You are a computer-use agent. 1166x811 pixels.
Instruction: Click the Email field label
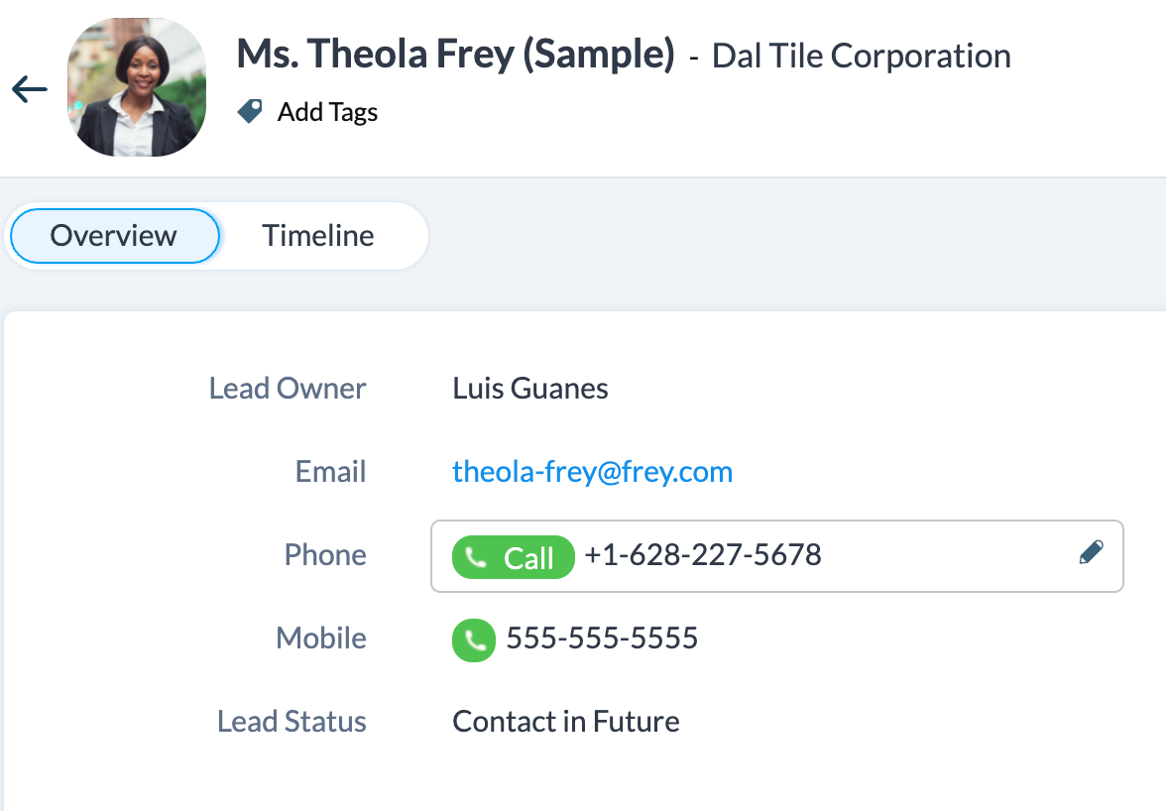(330, 472)
